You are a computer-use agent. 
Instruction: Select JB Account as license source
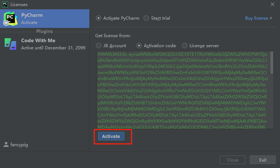[98, 46]
